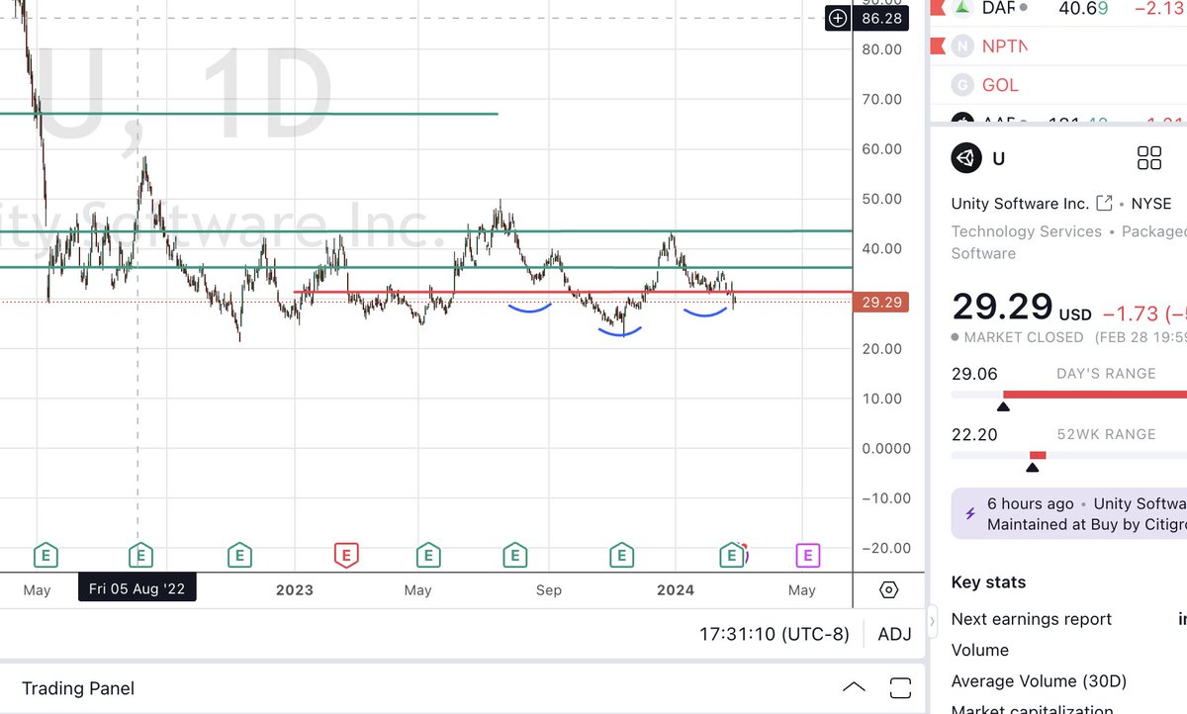Click the 2024 label on time axis
This screenshot has width=1187, height=714.
tap(676, 589)
